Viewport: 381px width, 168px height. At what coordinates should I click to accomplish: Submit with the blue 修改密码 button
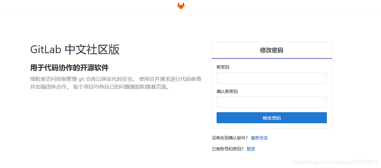tap(271, 118)
